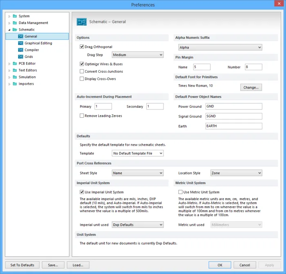Click the Graphical Editing page icon
Viewport: 286px width, 274px height.
[20, 43]
